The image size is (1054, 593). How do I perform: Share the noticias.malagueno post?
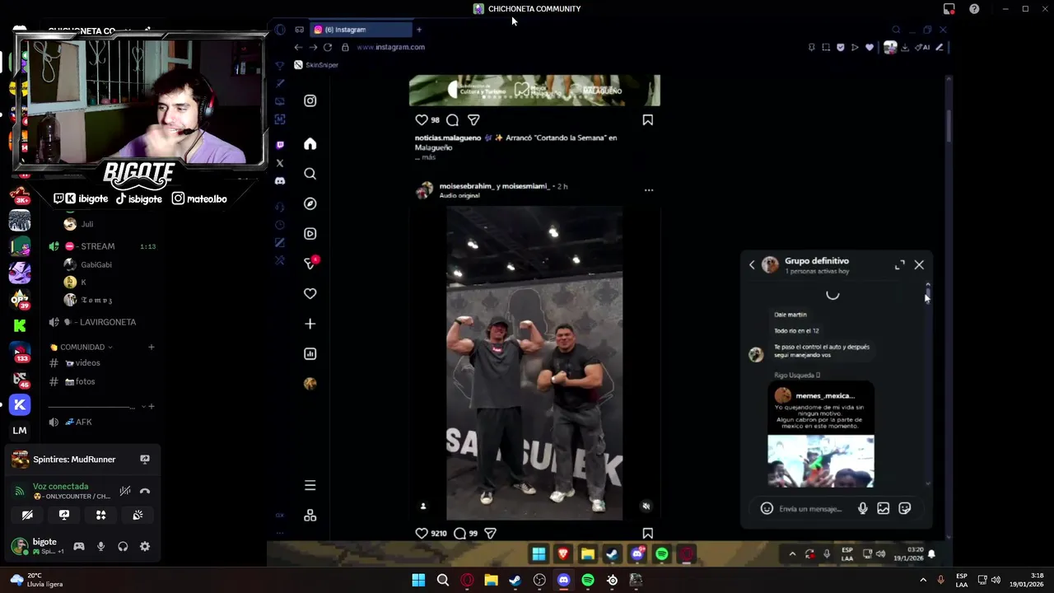473,119
